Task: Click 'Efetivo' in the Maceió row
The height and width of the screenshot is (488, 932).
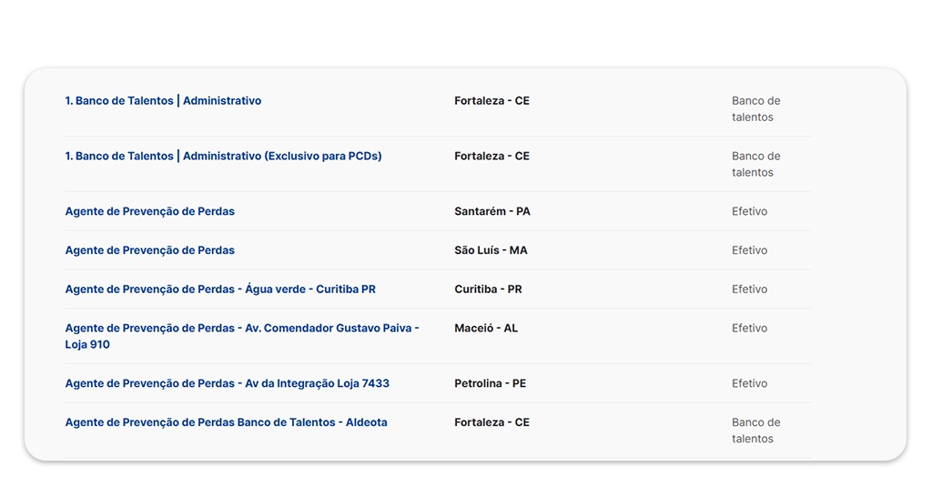Action: [x=749, y=329]
